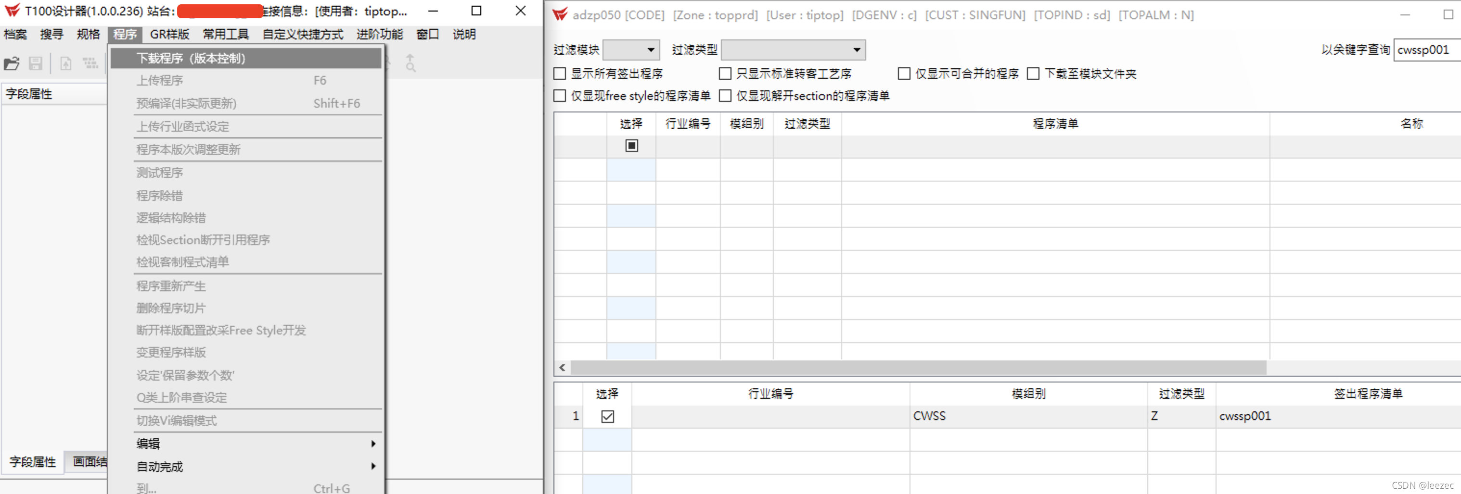This screenshot has height=494, width=1461.
Task: Click the search-with-up-arrow toolbar icon
Action: point(410,63)
